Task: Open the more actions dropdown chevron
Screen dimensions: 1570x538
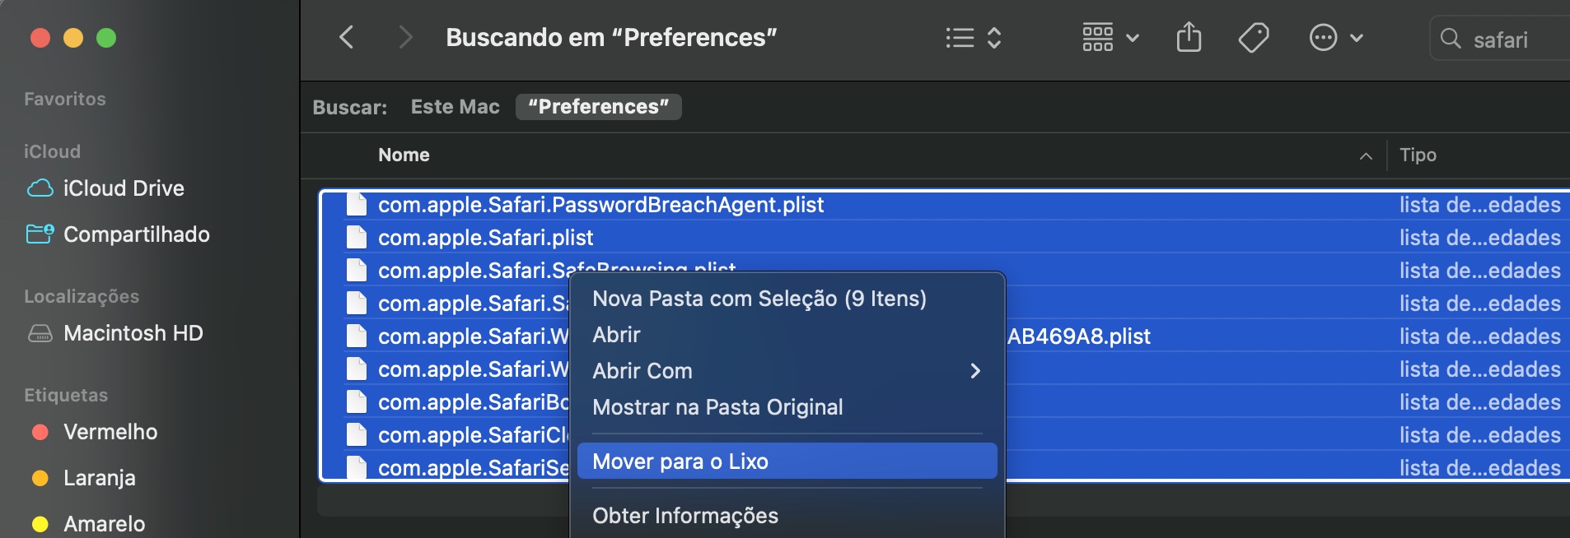Action: pos(1356,37)
